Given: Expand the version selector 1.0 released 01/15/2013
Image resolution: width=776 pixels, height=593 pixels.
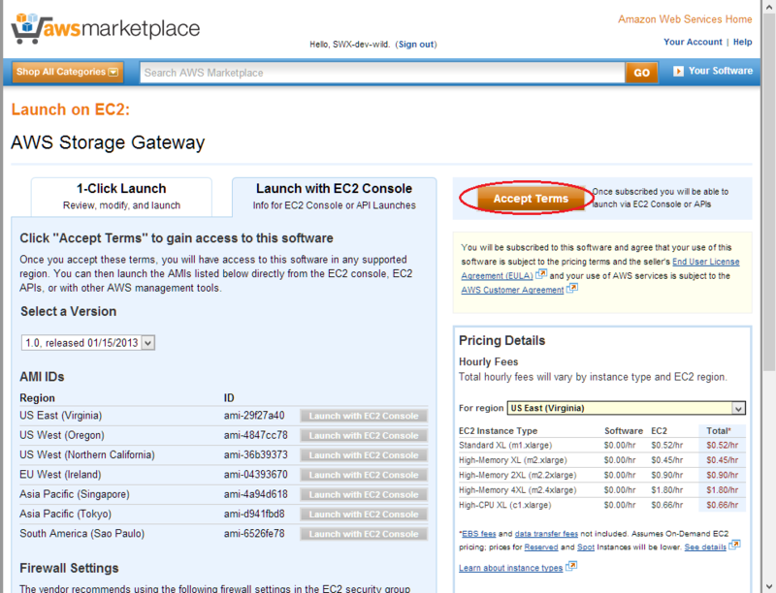Looking at the screenshot, I should point(88,342).
